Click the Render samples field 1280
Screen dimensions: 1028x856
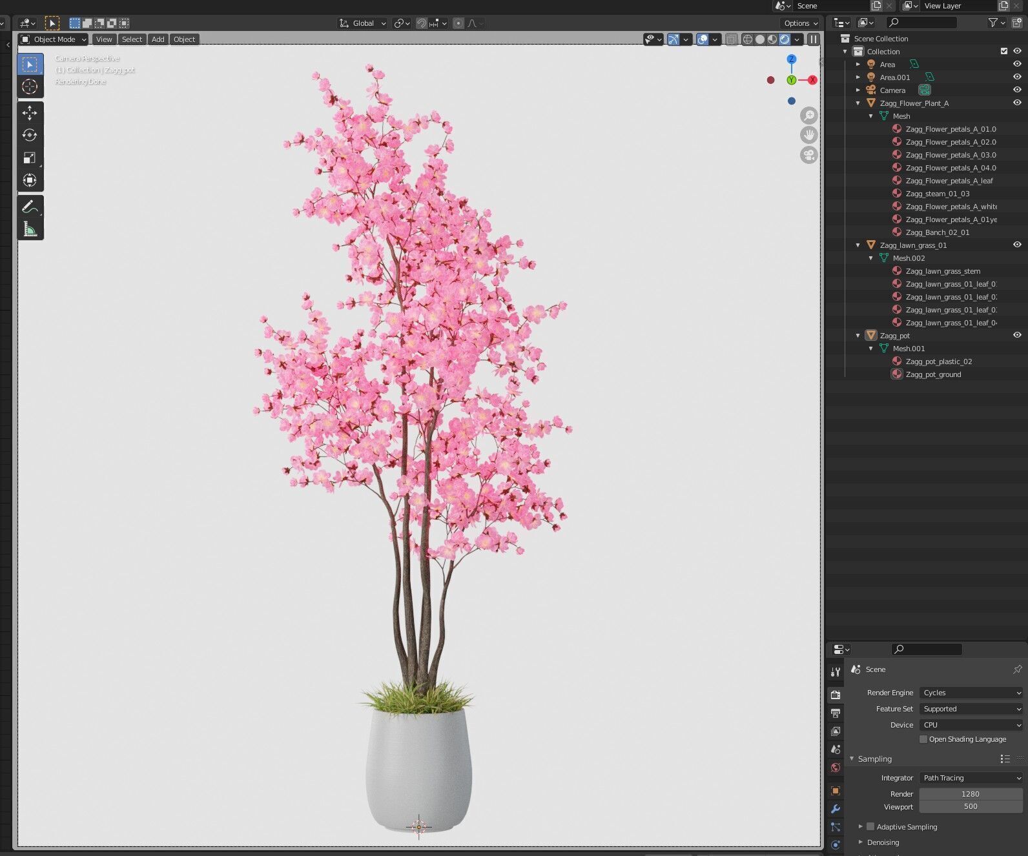971,794
